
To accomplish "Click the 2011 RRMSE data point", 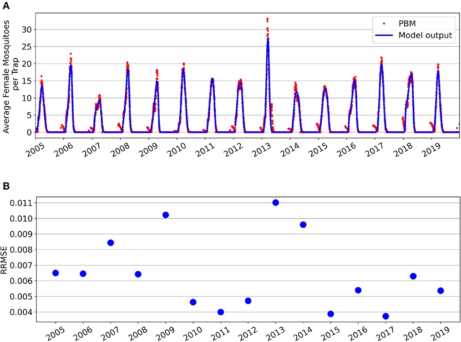I will point(221,312).
